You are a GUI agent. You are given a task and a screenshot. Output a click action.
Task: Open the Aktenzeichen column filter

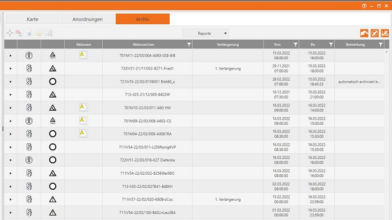(188, 45)
